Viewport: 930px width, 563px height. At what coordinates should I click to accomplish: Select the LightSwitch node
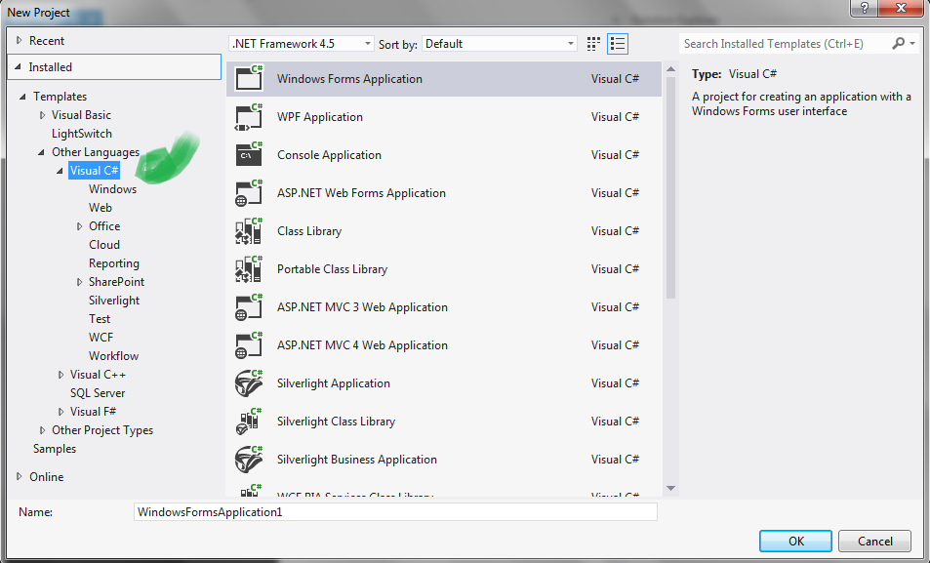click(81, 134)
